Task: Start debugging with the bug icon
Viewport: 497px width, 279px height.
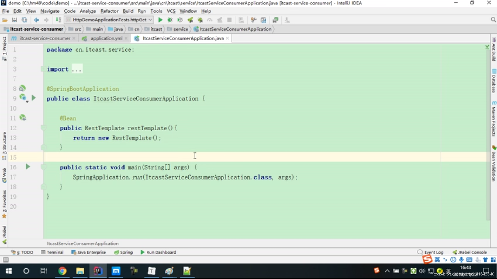Action: (170, 20)
